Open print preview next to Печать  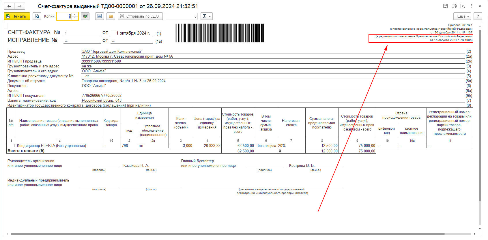click(x=37, y=16)
